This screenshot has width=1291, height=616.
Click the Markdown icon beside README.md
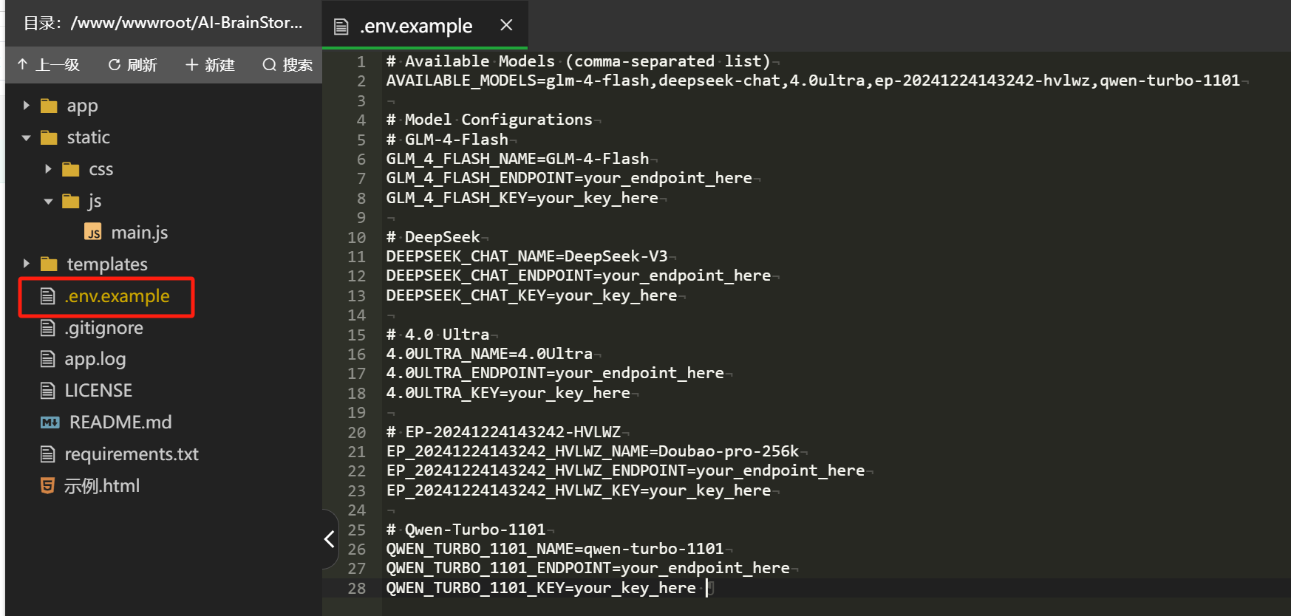tap(50, 422)
